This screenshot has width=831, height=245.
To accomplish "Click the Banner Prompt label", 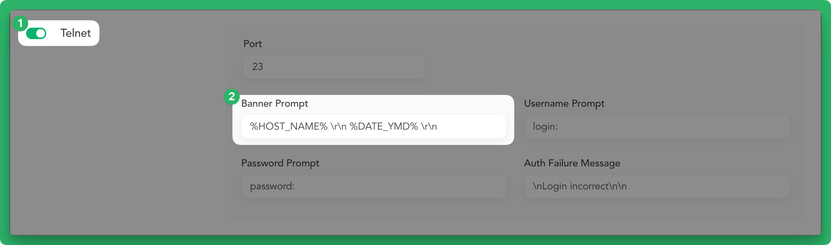I will coord(275,104).
